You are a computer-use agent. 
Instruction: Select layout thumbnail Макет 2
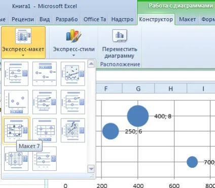pos(45,73)
